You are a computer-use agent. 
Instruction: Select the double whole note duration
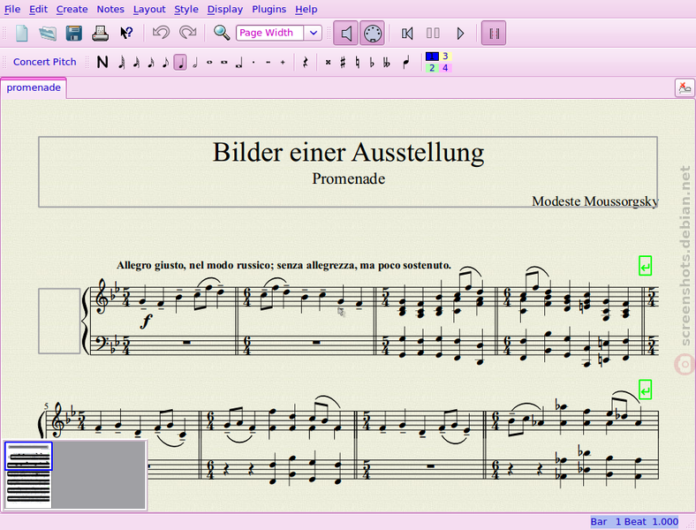click(224, 62)
